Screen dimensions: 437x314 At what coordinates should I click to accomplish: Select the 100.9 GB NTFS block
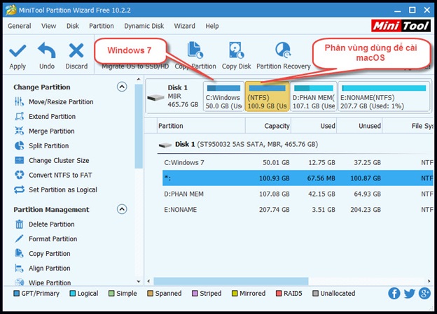click(267, 97)
